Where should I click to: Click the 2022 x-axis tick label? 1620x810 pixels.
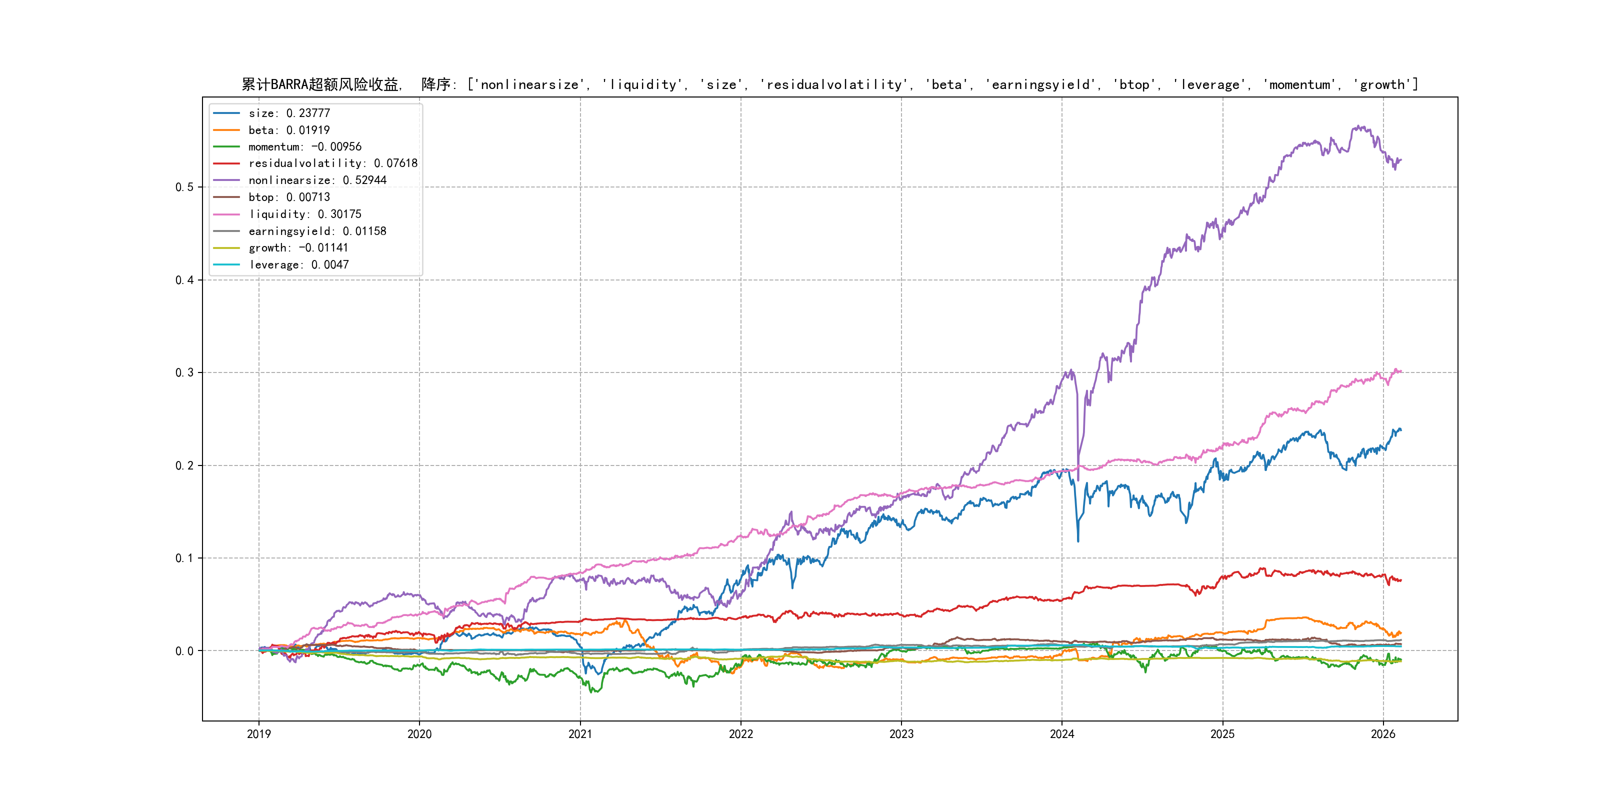click(x=741, y=734)
